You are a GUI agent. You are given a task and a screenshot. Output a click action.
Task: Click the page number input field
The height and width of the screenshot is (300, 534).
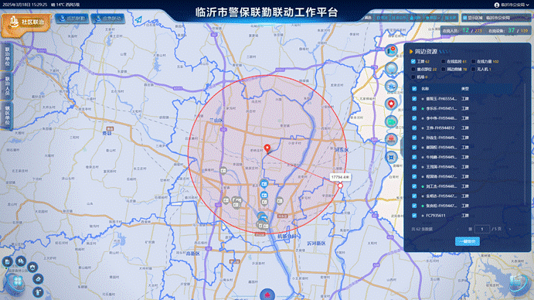482,229
